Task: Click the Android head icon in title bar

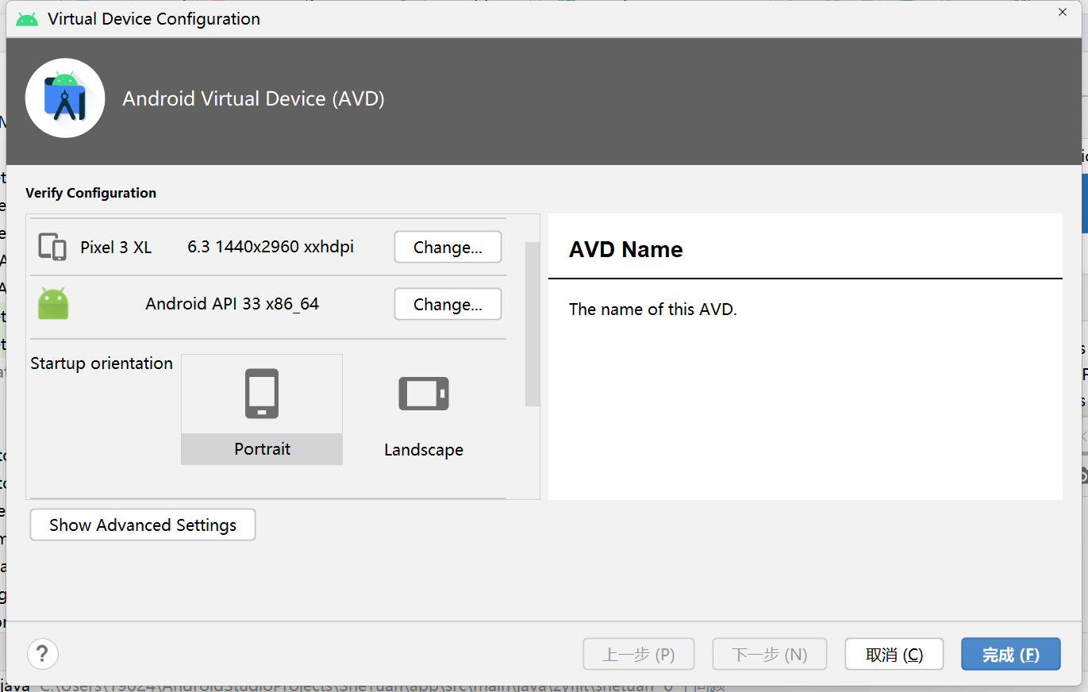Action: coord(27,19)
